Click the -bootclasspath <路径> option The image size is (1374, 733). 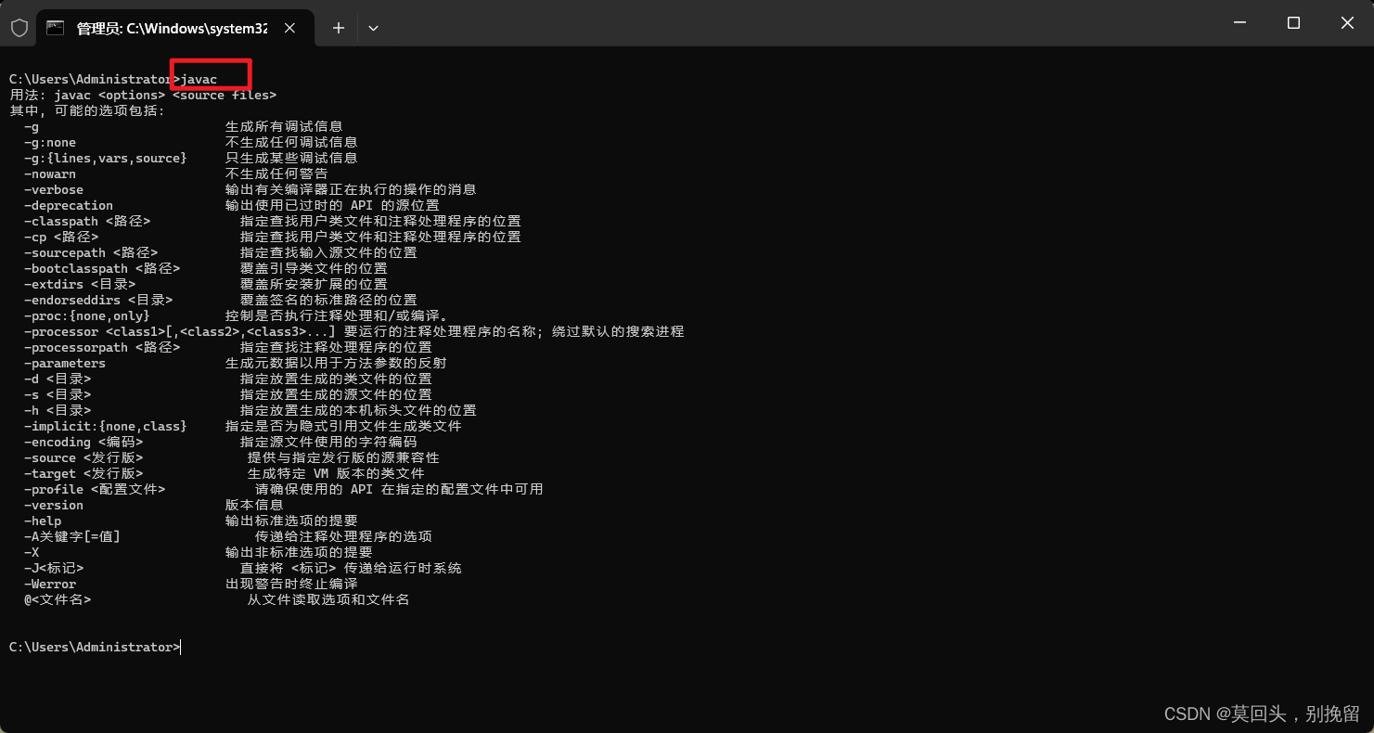pos(102,269)
